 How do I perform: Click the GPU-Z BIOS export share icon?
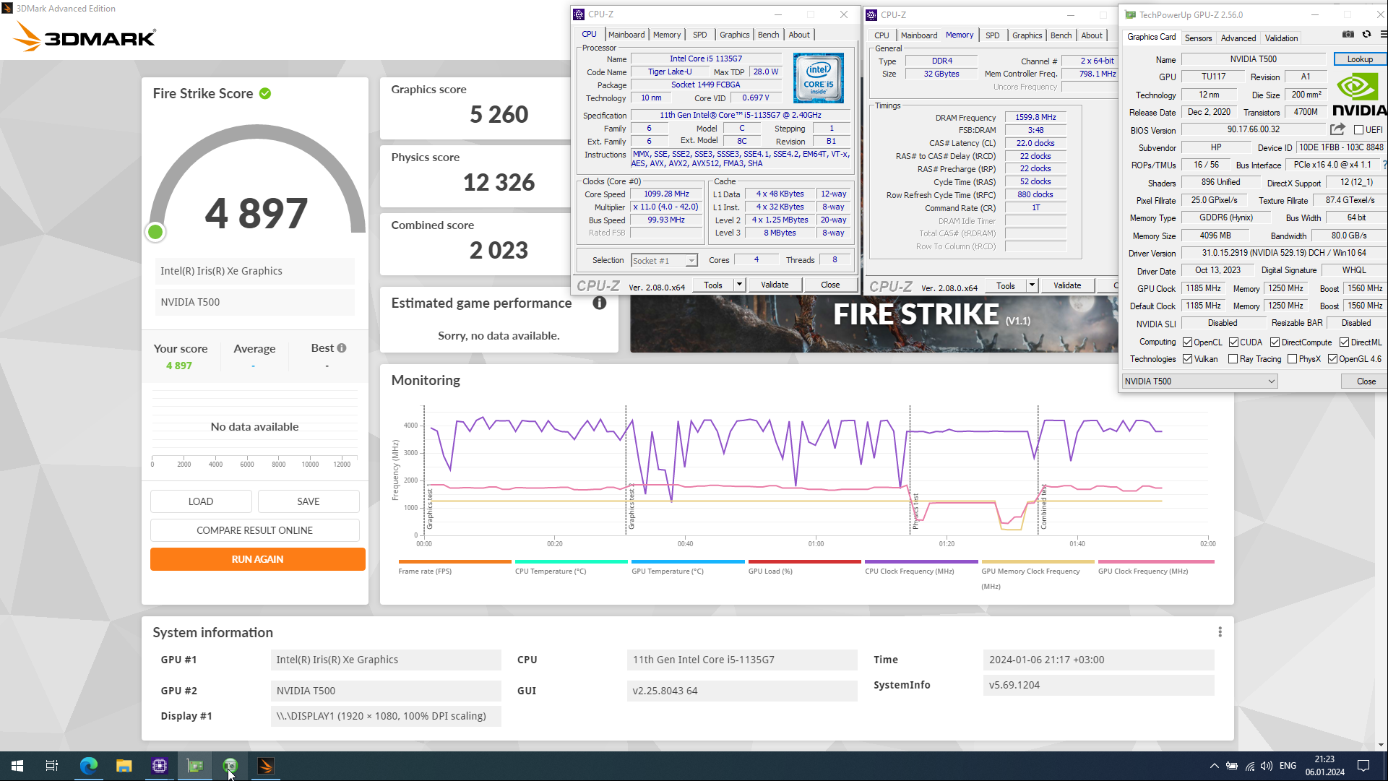[1337, 129]
